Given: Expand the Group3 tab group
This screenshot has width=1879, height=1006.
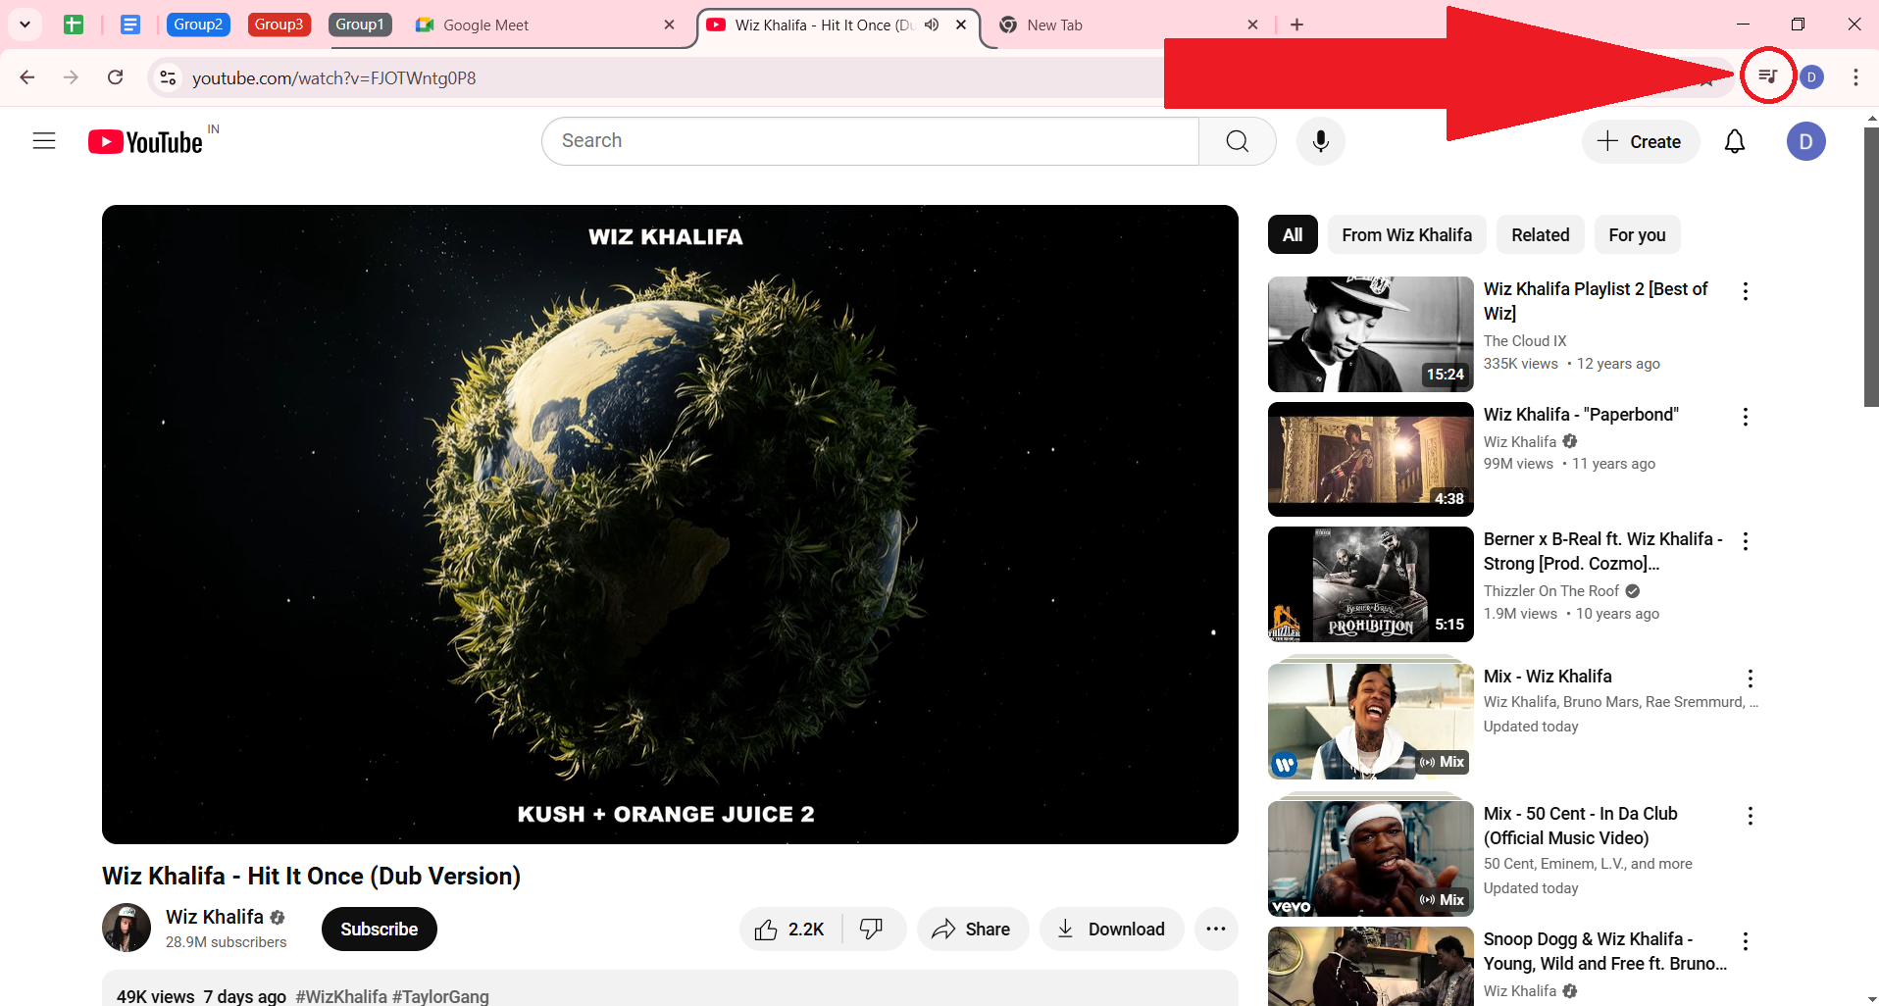Looking at the screenshot, I should [x=279, y=25].
